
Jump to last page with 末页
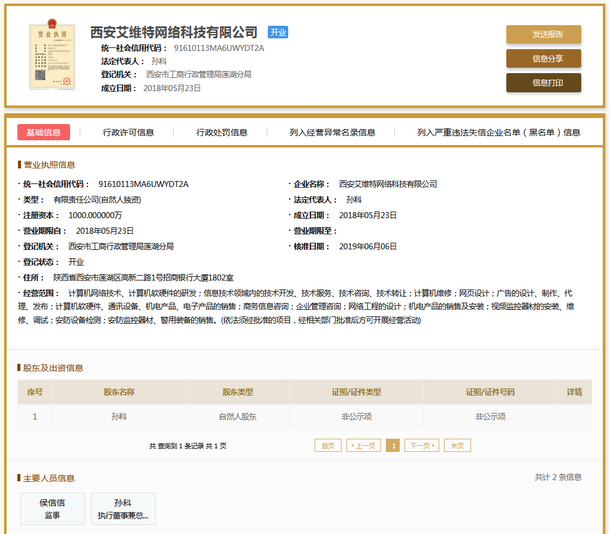click(x=457, y=446)
